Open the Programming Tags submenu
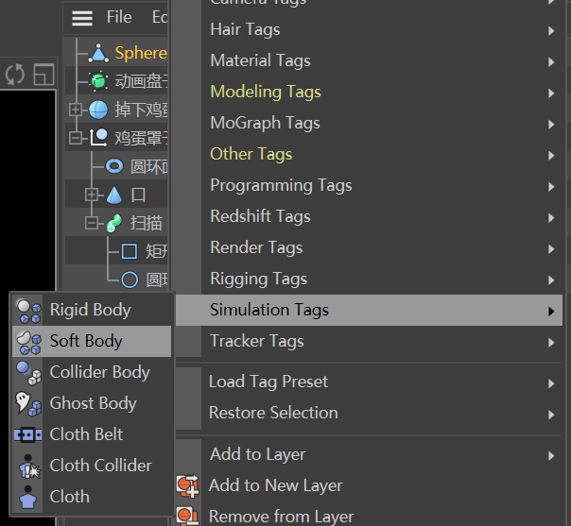Image resolution: width=571 pixels, height=526 pixels. tap(369, 186)
